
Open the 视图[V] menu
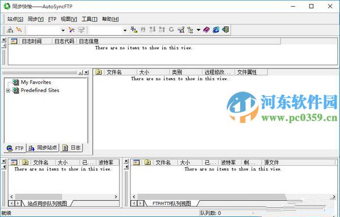click(x=69, y=19)
